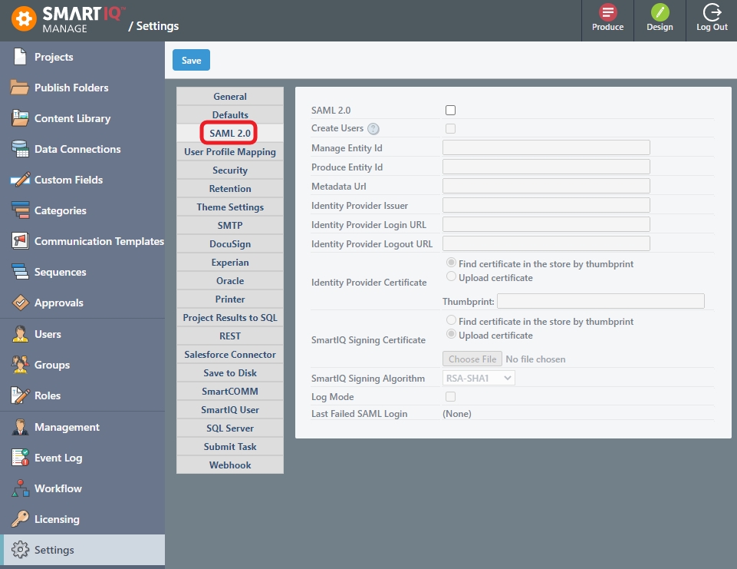This screenshot has width=737, height=569.
Task: Click the Produce Entity Id field
Action: (x=546, y=167)
